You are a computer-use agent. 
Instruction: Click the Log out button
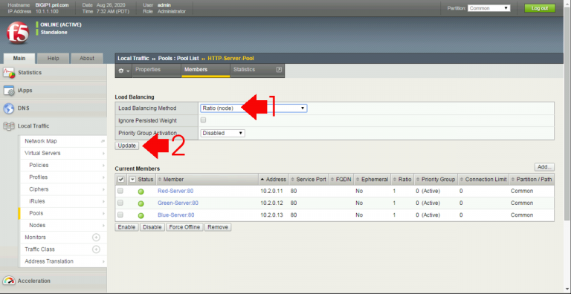pyautogui.click(x=540, y=8)
